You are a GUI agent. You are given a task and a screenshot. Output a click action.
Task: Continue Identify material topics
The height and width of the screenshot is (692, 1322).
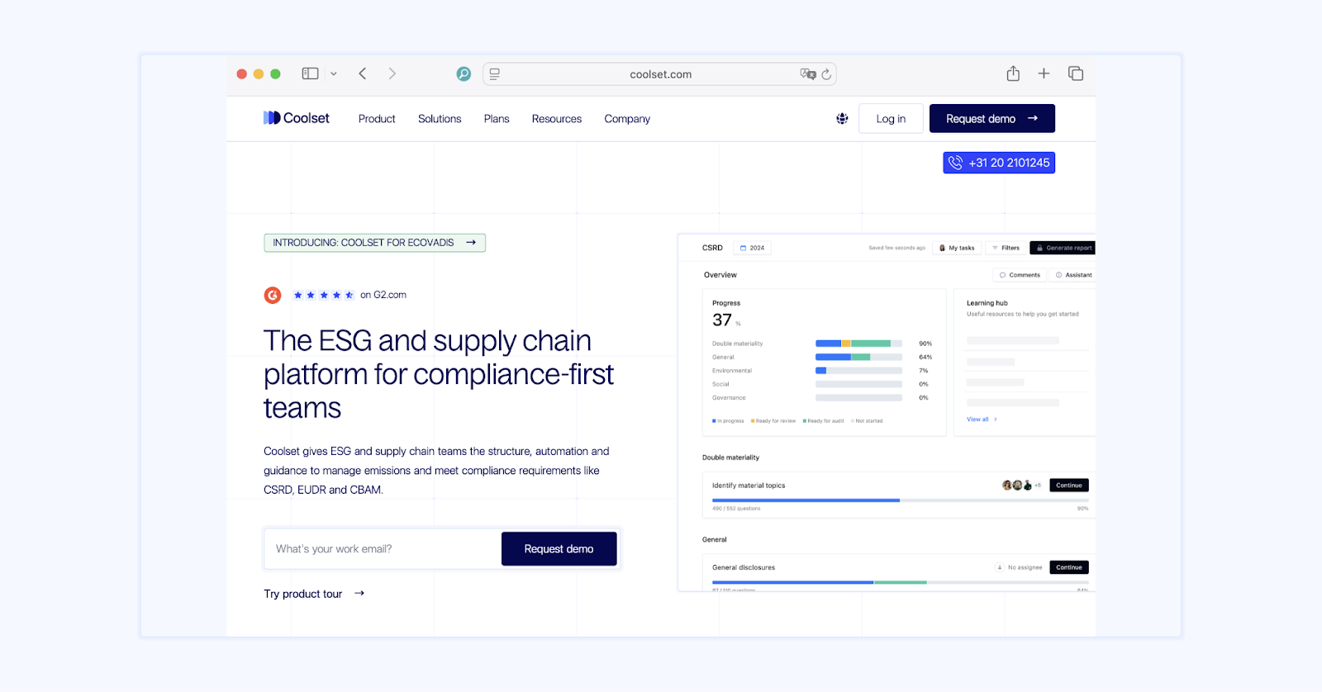pyautogui.click(x=1069, y=486)
